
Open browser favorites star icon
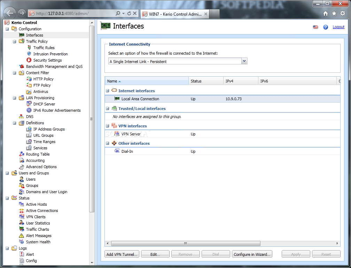point(334,14)
